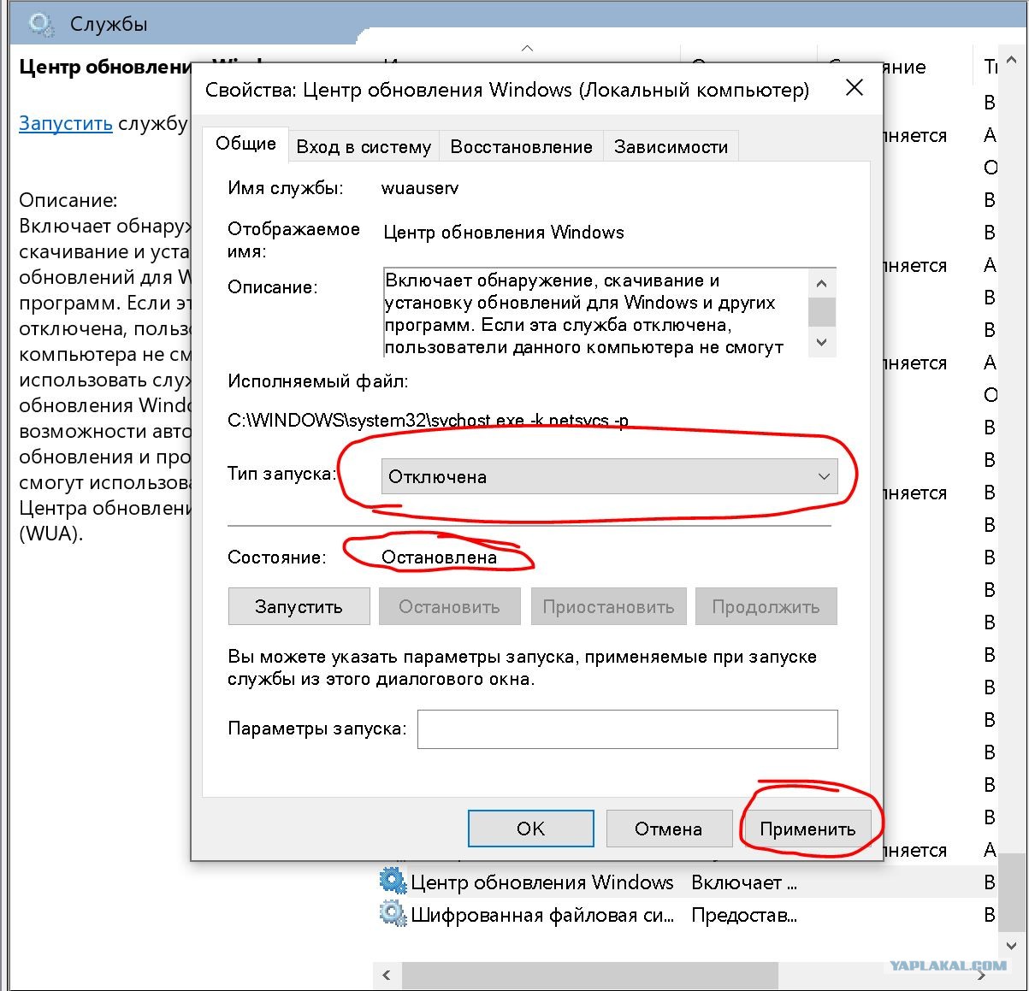Screen dimensions: 1029x991
Task: Click horizontal scrollbar left arrow in Services
Action: click(x=387, y=975)
